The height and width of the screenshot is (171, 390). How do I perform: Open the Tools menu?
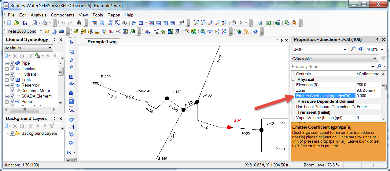(x=98, y=15)
